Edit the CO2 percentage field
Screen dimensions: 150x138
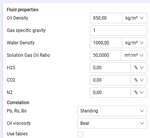click(110, 80)
